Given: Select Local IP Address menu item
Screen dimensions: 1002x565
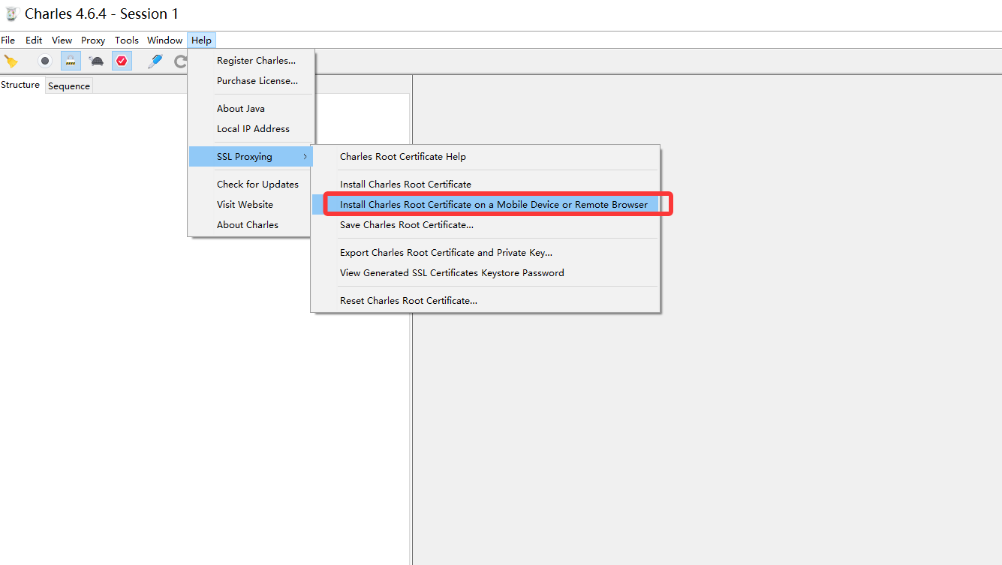Looking at the screenshot, I should click(x=251, y=129).
